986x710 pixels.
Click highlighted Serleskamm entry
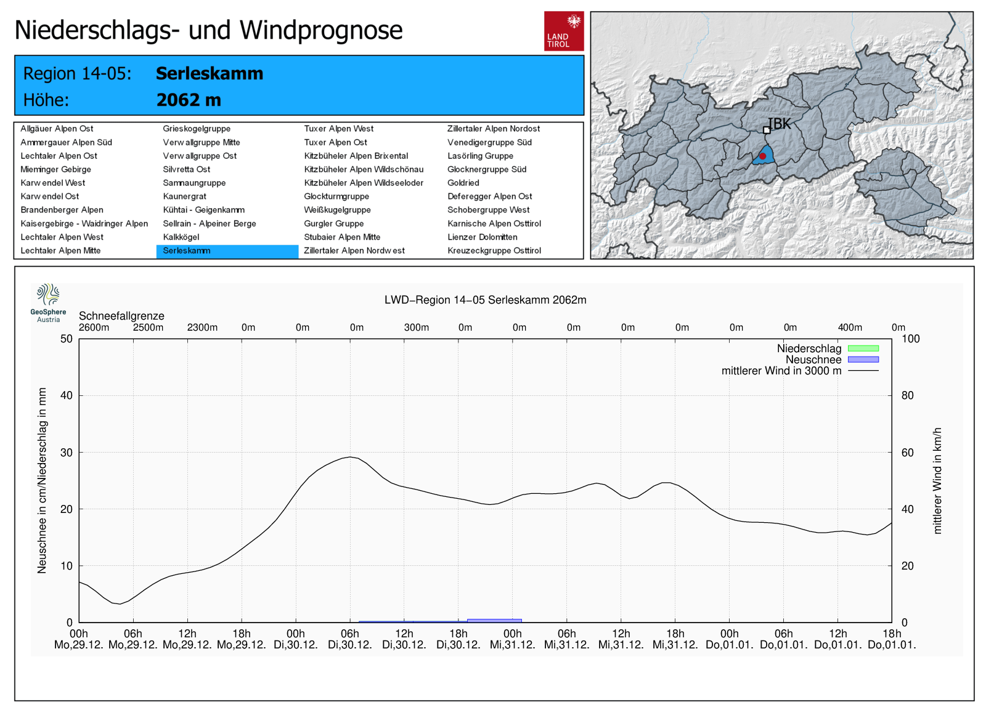click(x=227, y=251)
